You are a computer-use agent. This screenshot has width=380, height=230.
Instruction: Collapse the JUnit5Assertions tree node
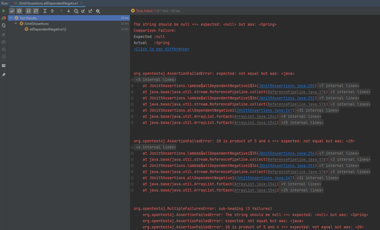[x=16, y=23]
